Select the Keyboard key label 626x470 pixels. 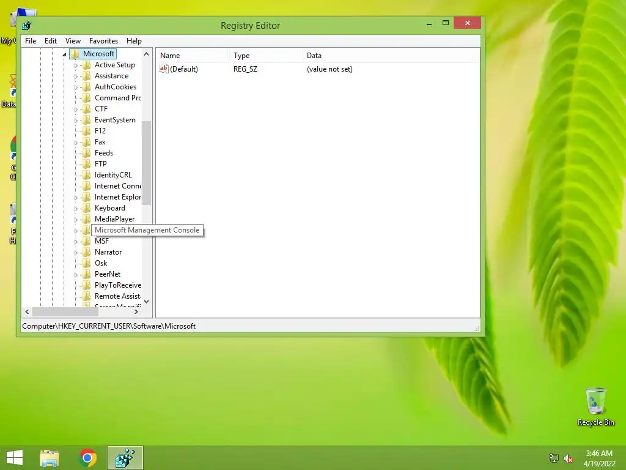click(110, 208)
